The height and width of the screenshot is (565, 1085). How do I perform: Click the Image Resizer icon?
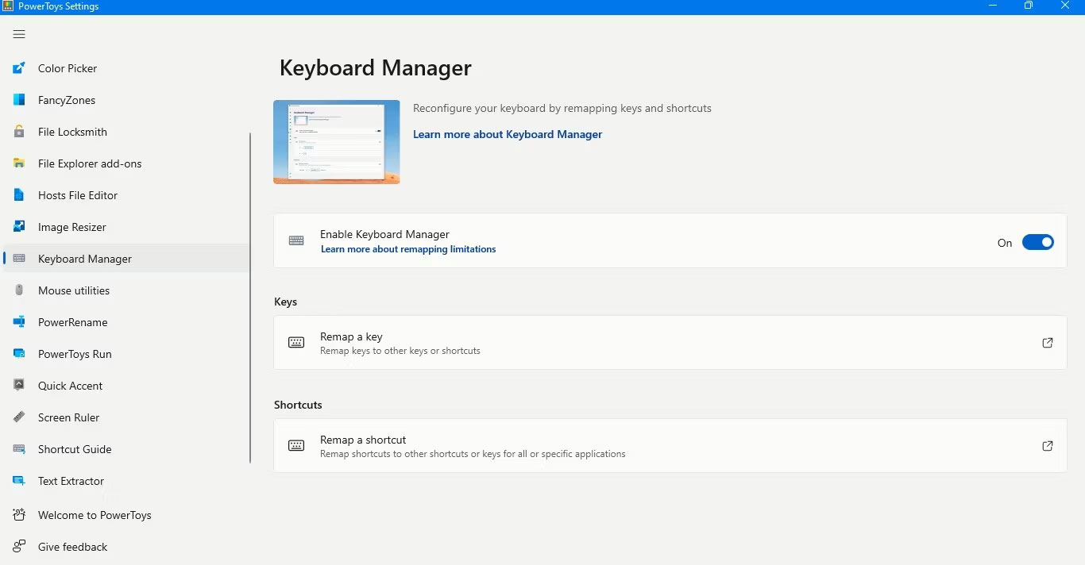click(19, 227)
